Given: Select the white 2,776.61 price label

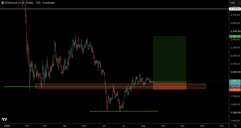Looking at the screenshot, I should (235, 9).
